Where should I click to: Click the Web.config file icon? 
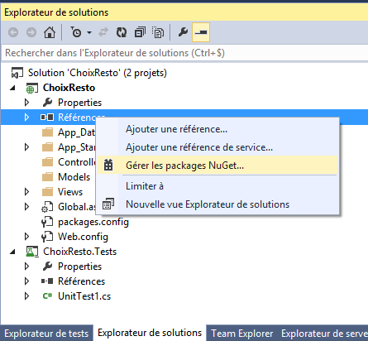tap(47, 237)
